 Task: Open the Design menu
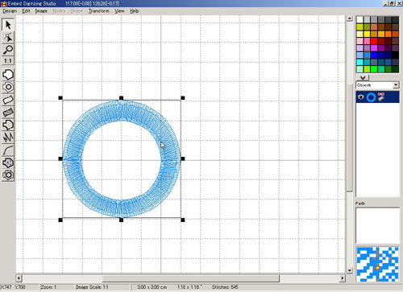10,11
